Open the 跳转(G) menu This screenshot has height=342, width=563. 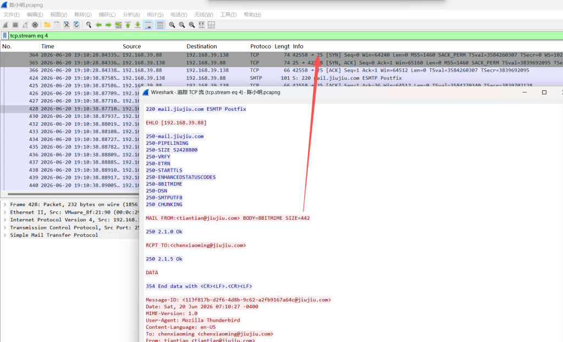click(x=83, y=14)
